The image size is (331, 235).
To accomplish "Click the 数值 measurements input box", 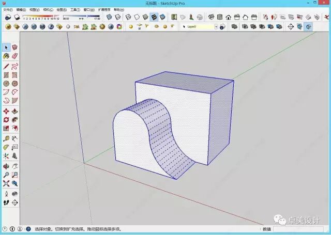I will tap(298, 229).
